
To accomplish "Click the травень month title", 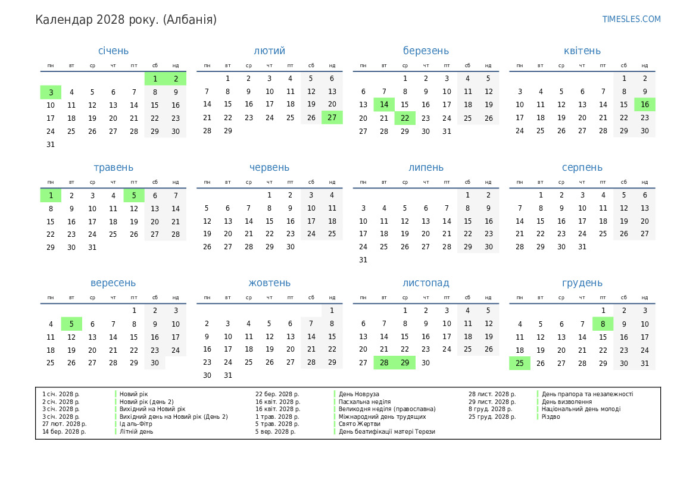I will click(x=113, y=168).
